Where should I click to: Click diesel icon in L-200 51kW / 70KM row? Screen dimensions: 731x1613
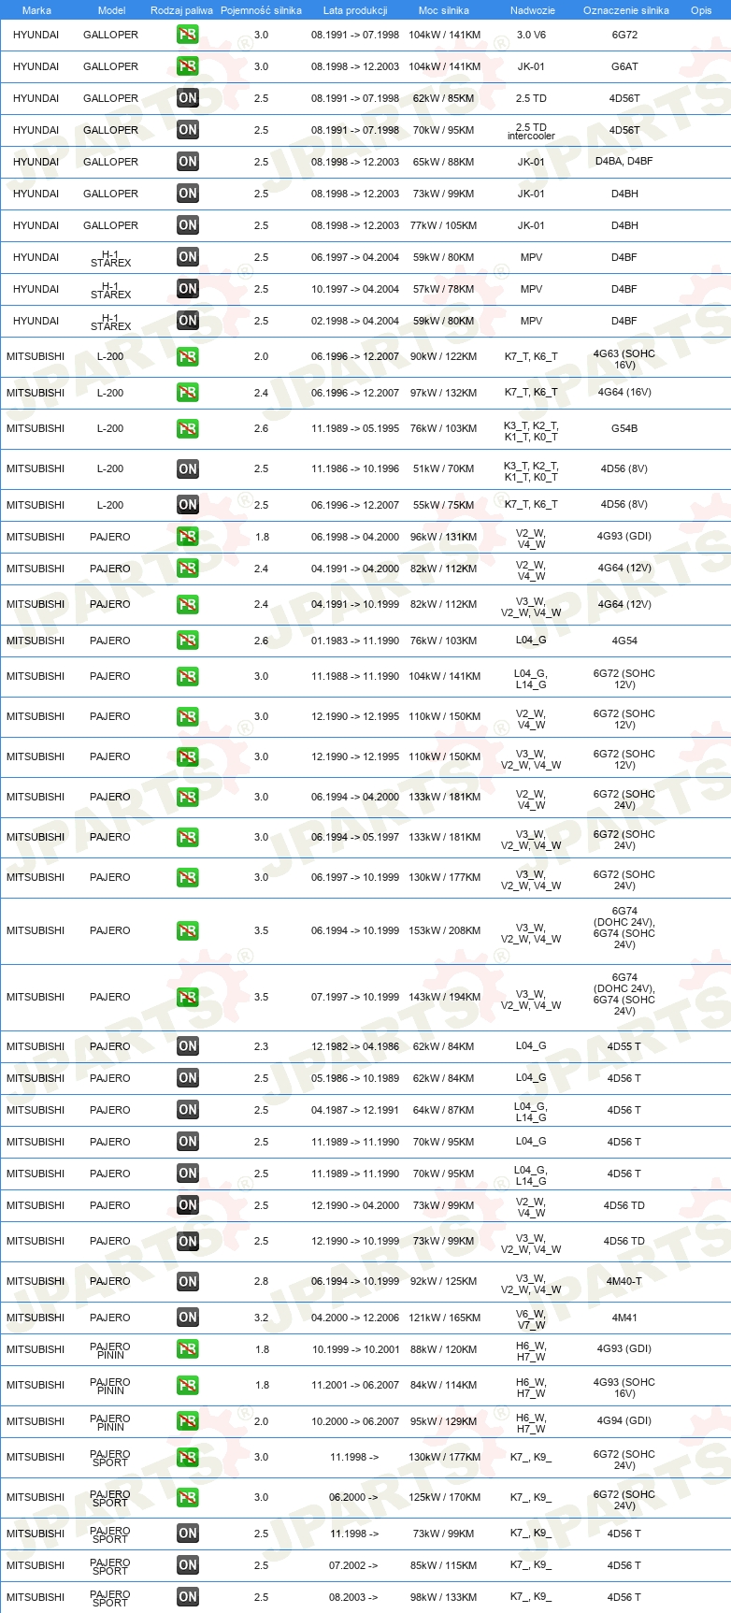188,469
